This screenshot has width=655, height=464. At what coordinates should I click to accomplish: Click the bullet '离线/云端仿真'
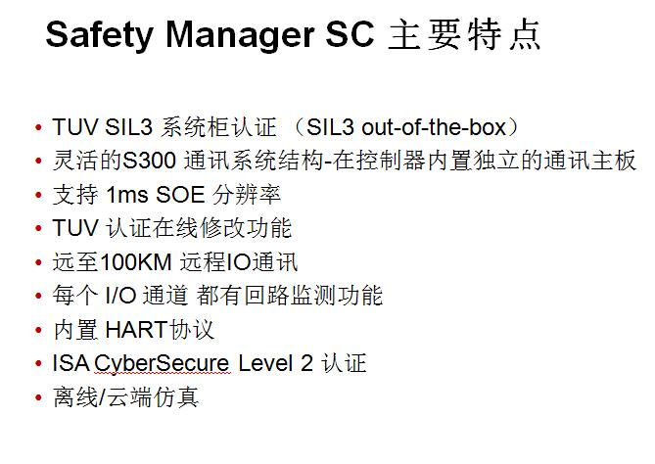coord(125,397)
